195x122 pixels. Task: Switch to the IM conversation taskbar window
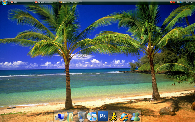click(46, 2)
